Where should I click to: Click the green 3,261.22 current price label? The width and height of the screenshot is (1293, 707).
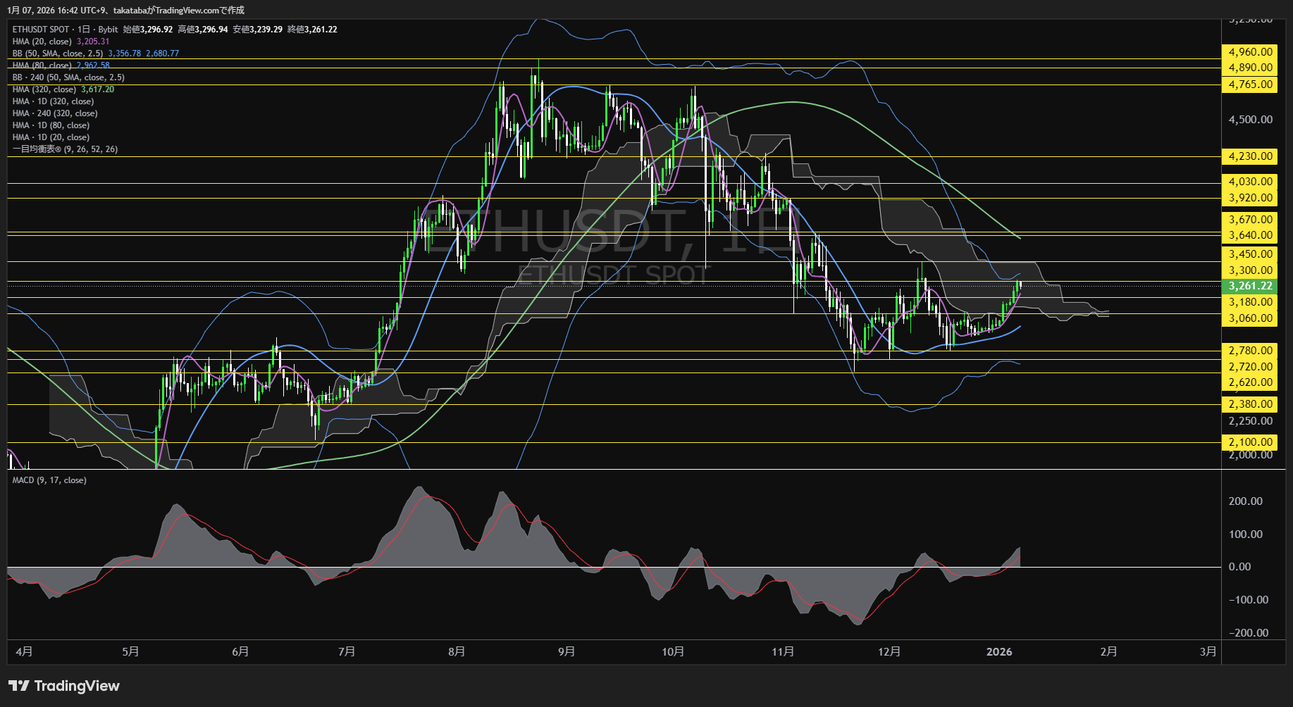coord(1250,286)
